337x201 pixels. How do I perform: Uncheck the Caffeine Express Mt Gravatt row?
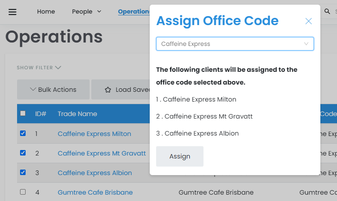tap(23, 153)
